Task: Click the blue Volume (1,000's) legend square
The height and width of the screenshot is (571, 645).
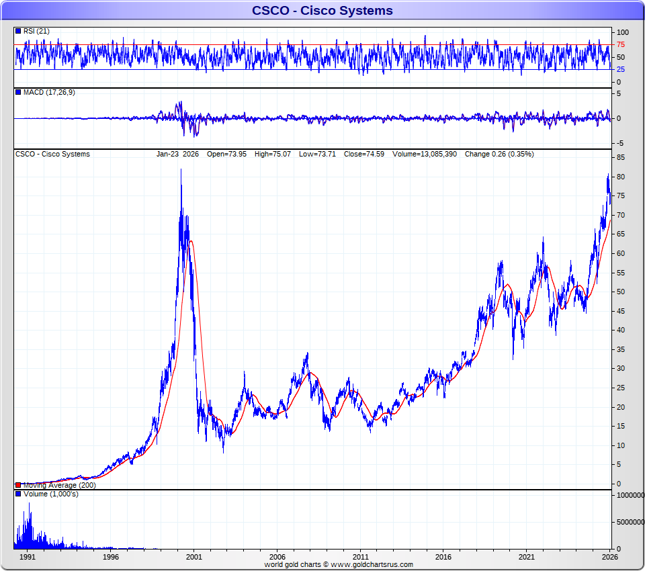Action: coord(18,494)
